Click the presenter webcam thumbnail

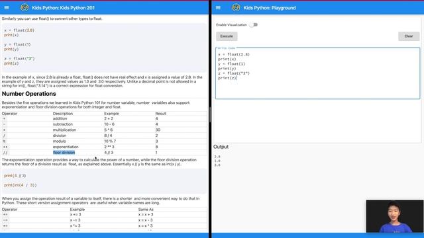click(x=395, y=216)
